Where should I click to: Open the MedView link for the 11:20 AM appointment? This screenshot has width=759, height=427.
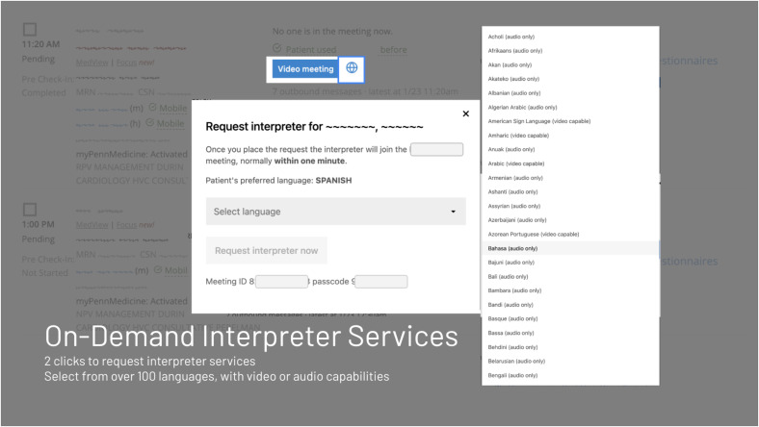click(x=92, y=63)
